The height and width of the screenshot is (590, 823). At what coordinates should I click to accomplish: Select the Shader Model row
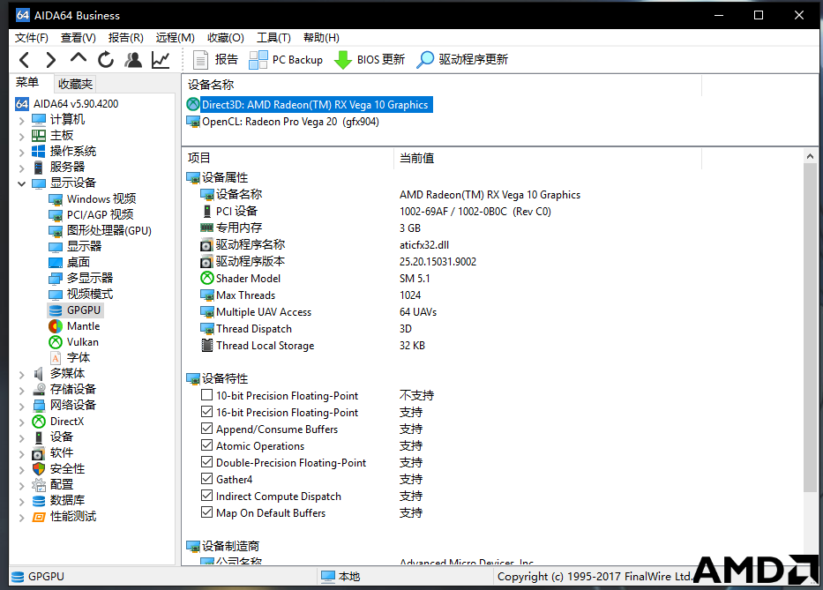click(315, 278)
